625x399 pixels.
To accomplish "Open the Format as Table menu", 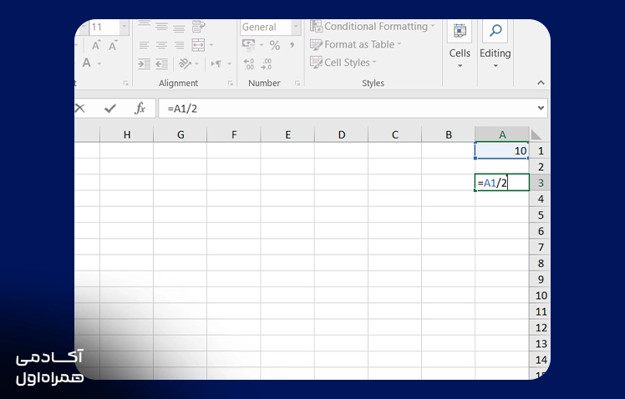I will [356, 44].
